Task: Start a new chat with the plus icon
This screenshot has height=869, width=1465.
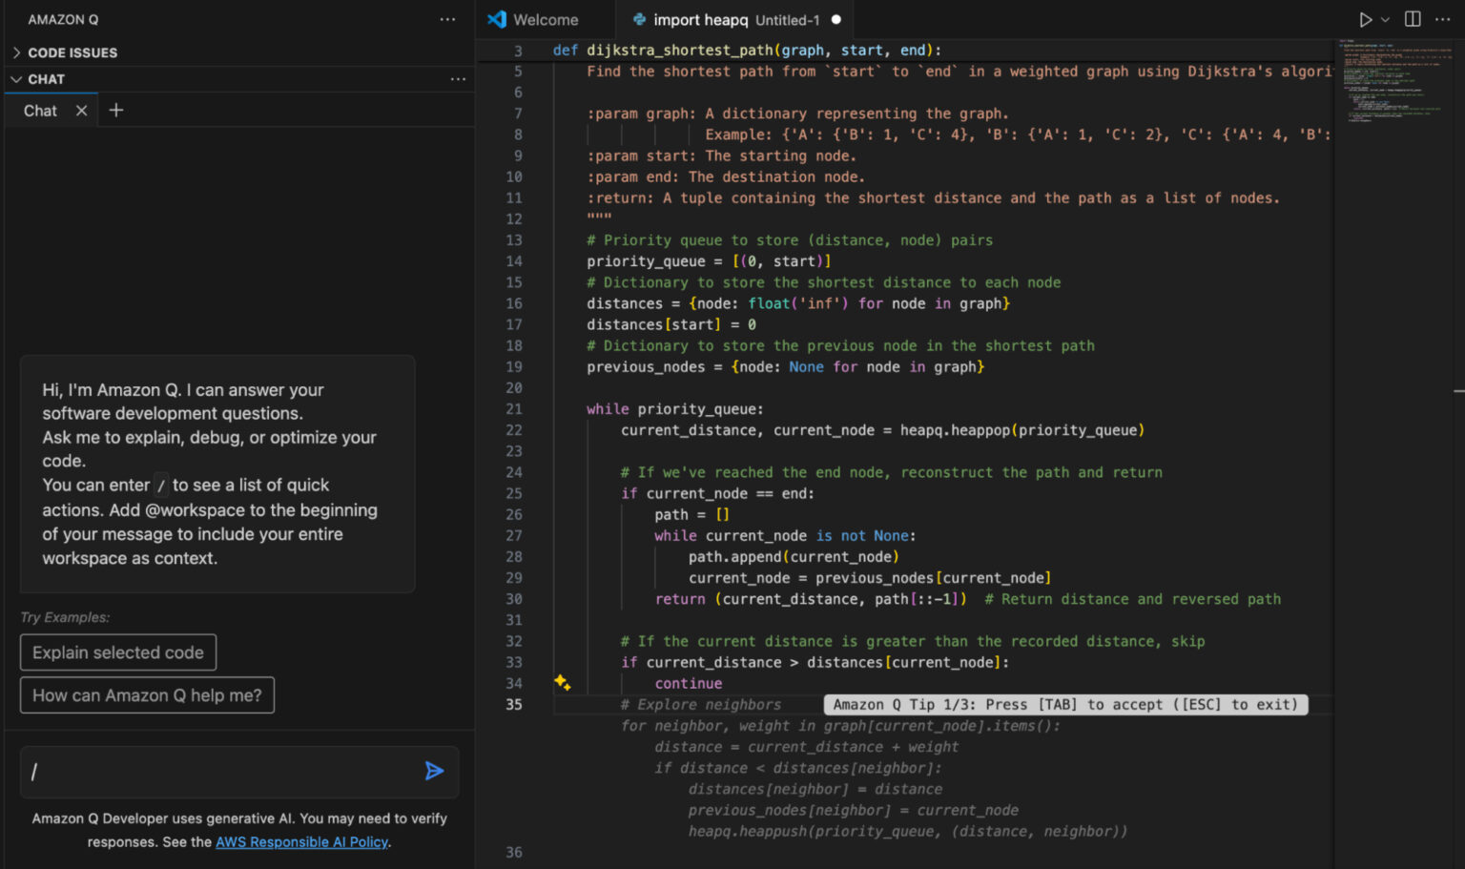Action: point(115,109)
